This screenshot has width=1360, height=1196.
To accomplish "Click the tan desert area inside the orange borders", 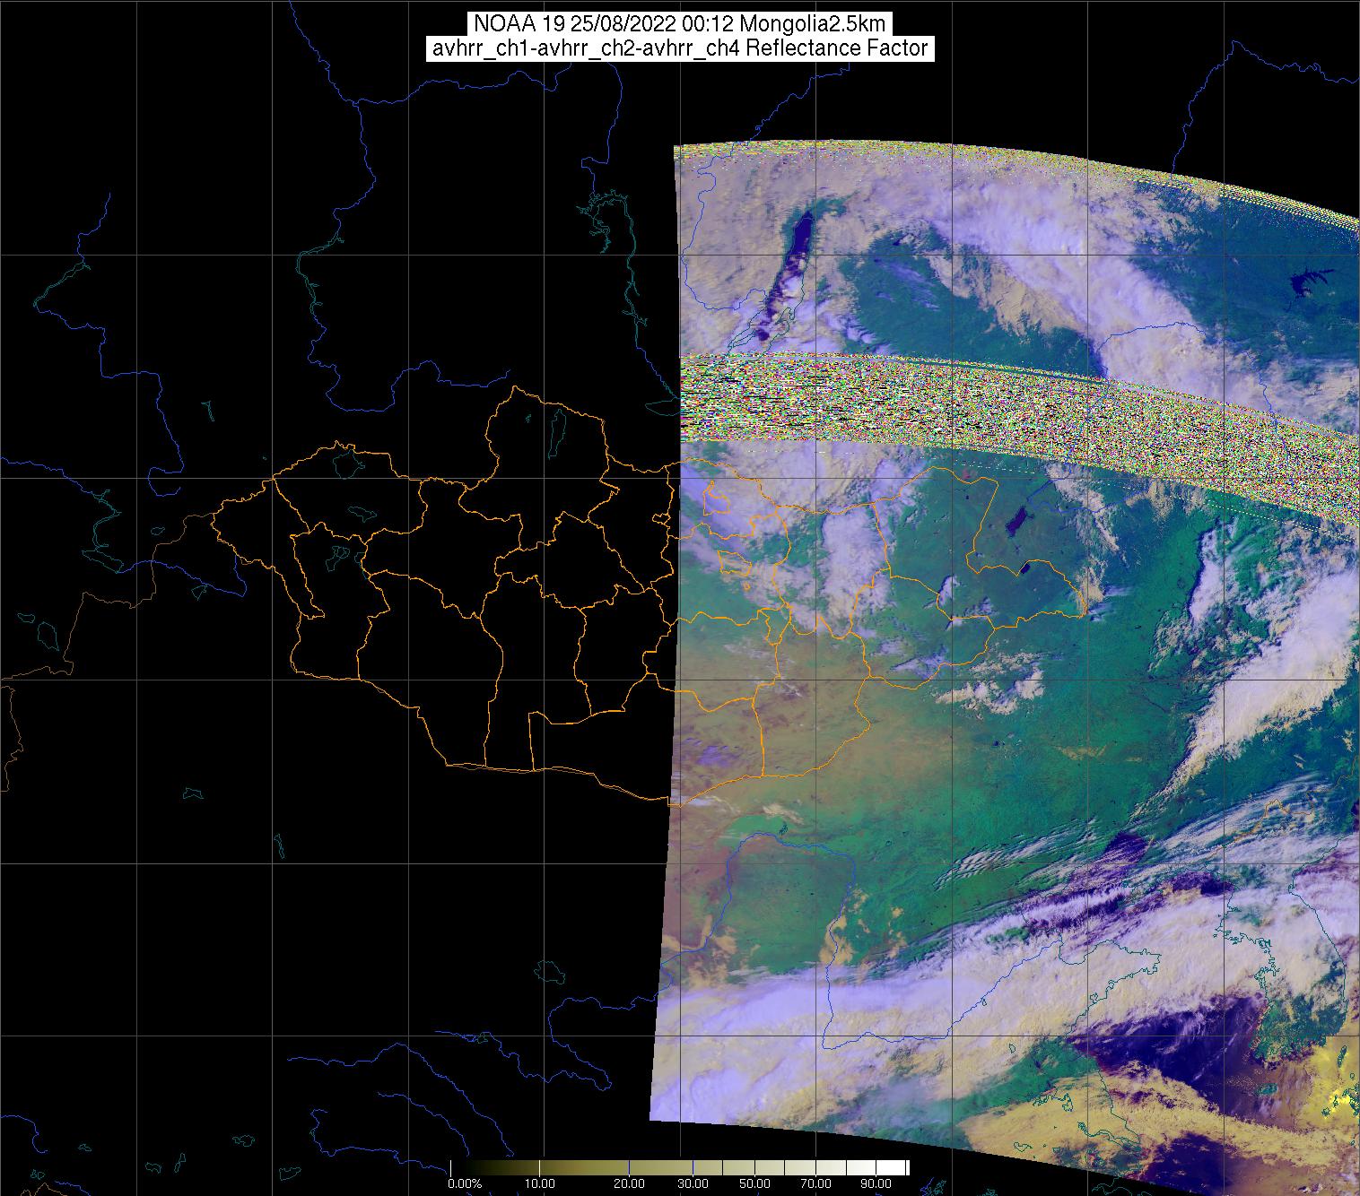I will (x=718, y=735).
